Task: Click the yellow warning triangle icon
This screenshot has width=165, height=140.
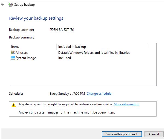Action: click(14, 105)
